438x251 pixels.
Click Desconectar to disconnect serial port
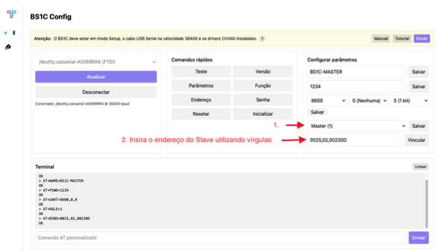[x=96, y=92]
